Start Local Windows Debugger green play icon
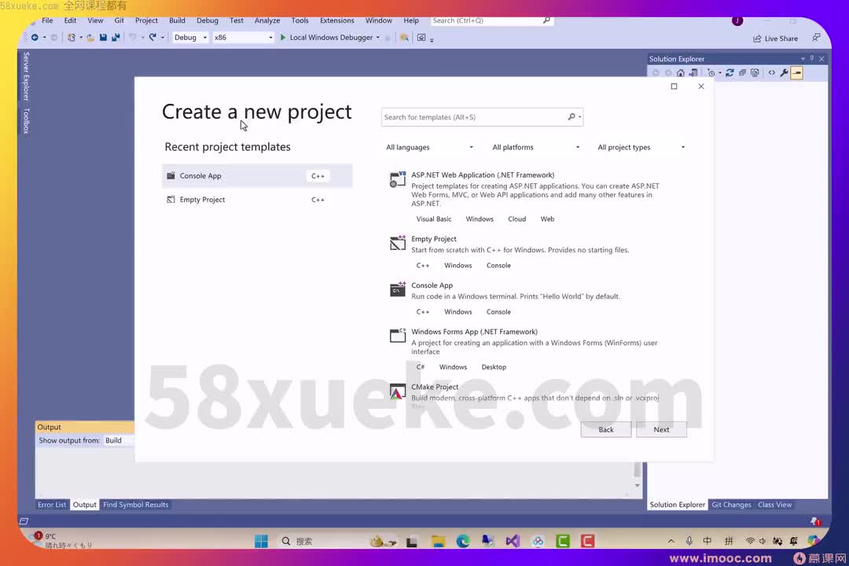The height and width of the screenshot is (566, 849). point(283,38)
